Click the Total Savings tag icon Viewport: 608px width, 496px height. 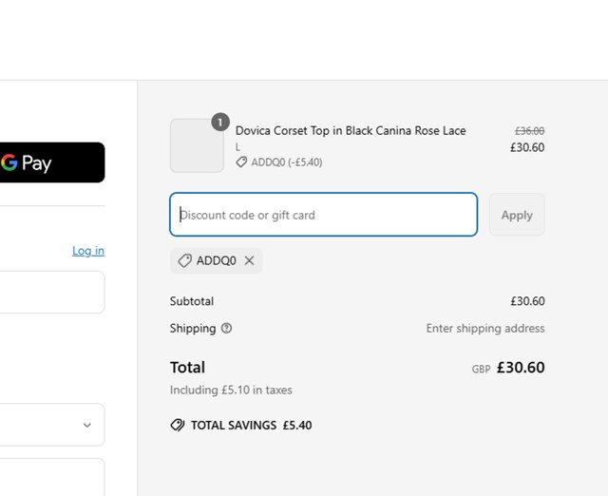pos(178,426)
